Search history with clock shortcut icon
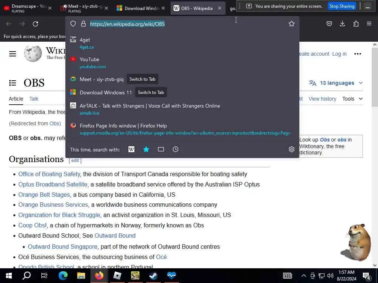The height and width of the screenshot is (283, 378). point(175,150)
